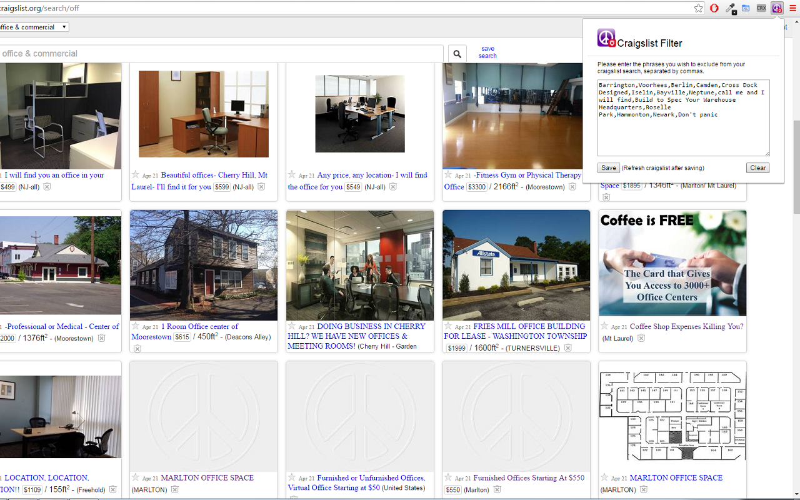This screenshot has height=500, width=800.
Task: Clear the Craigslist Filter phrase list
Action: [757, 168]
